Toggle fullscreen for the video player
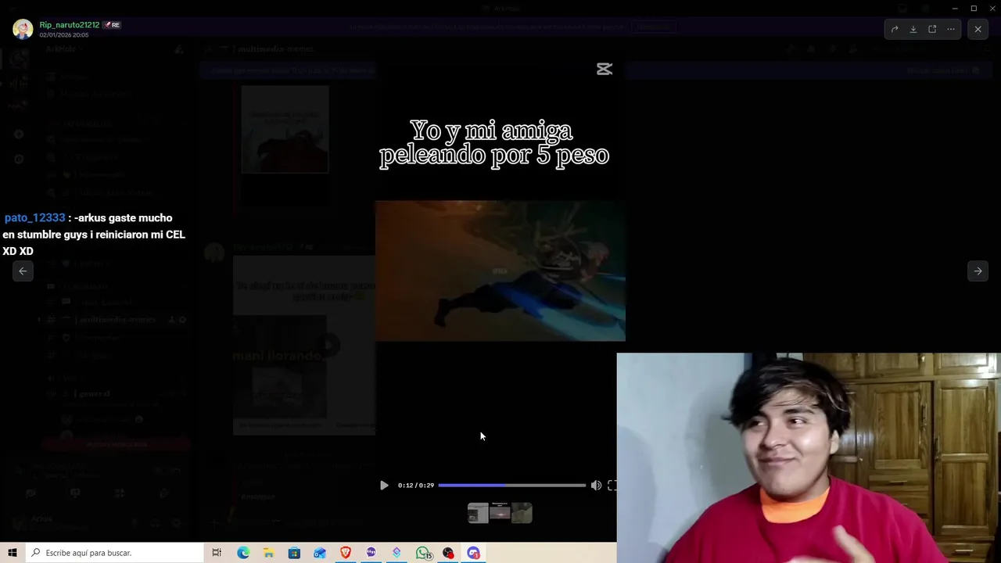1001x563 pixels. tap(612, 485)
